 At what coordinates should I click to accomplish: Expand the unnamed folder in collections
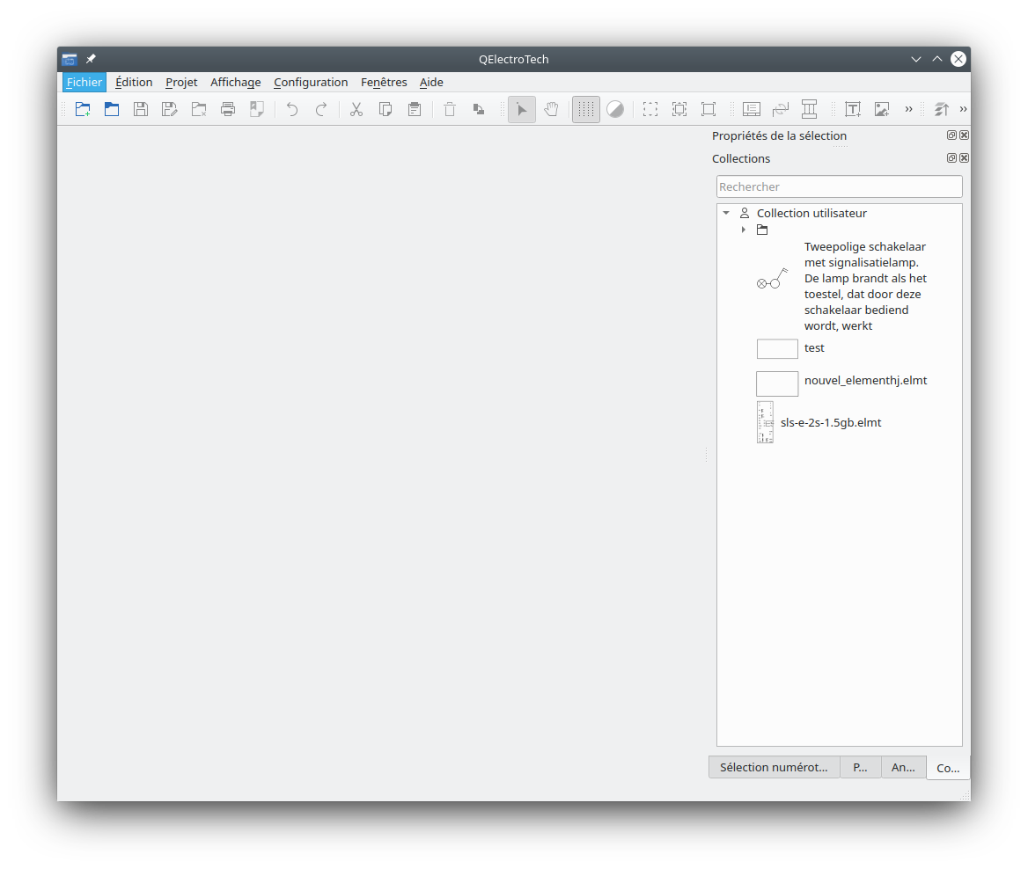[x=744, y=230]
